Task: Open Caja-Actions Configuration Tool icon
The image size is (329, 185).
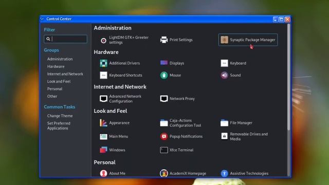Action: [x=164, y=123]
